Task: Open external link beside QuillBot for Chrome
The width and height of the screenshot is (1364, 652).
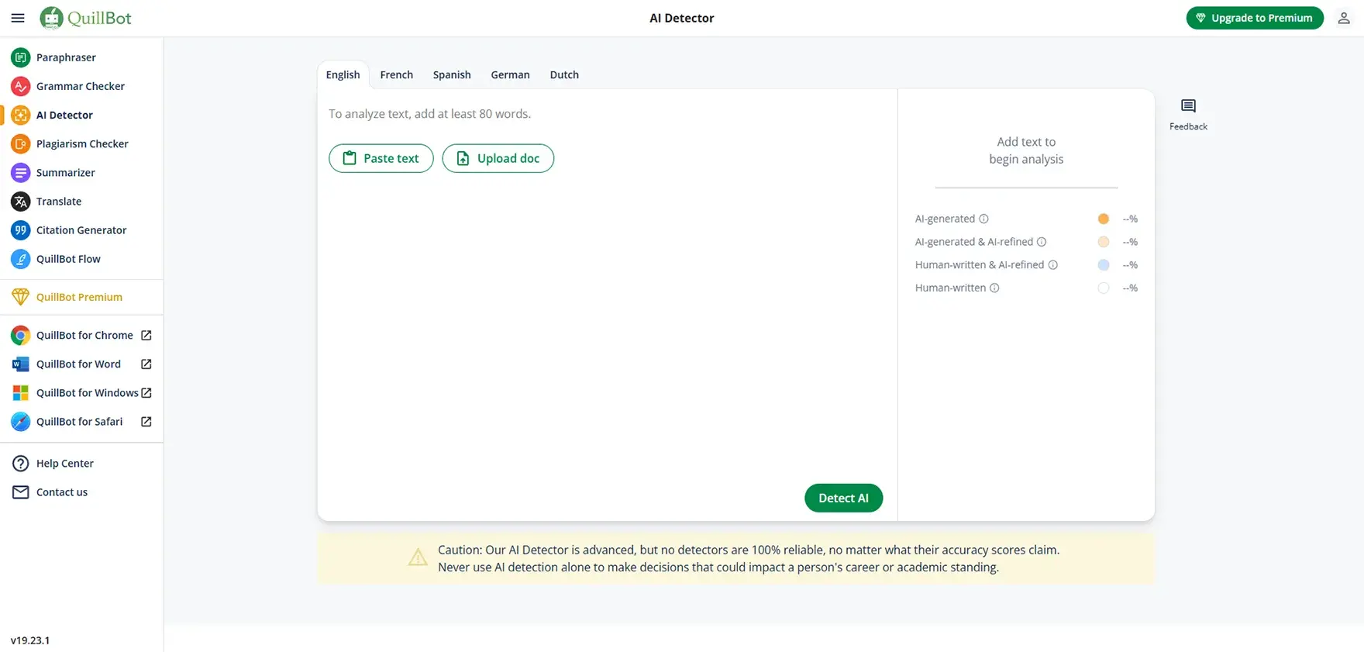Action: point(146,335)
